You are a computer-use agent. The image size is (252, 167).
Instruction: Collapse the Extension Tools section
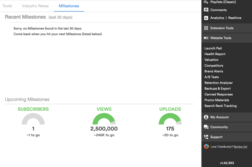[227, 28]
